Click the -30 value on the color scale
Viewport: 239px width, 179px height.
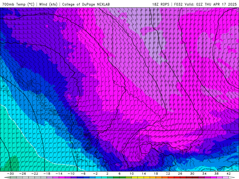pyautogui.click(x=10, y=174)
